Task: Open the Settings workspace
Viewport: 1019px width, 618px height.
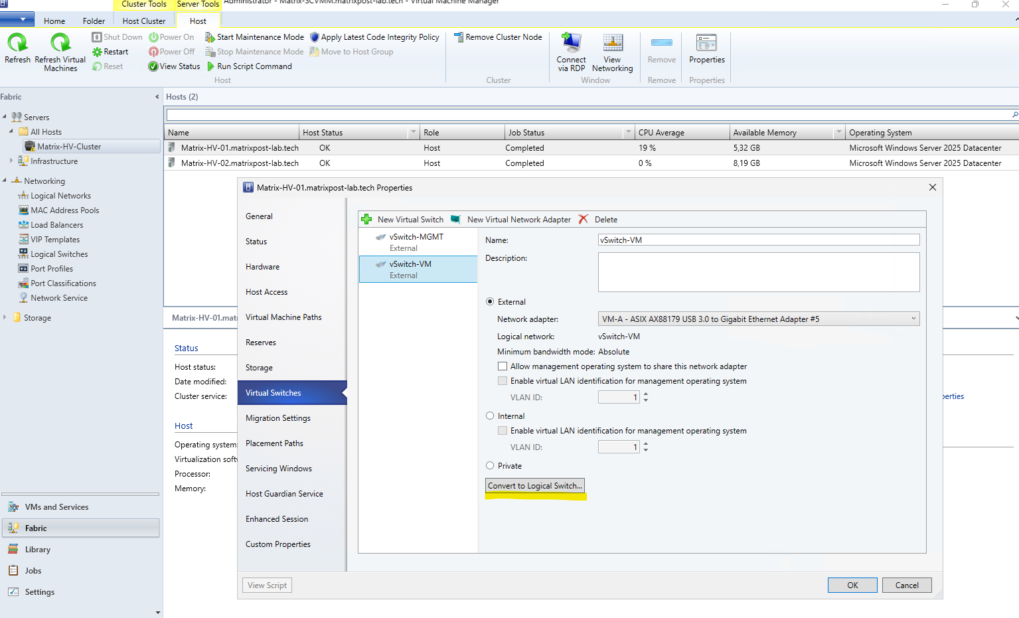Action: coord(80,592)
